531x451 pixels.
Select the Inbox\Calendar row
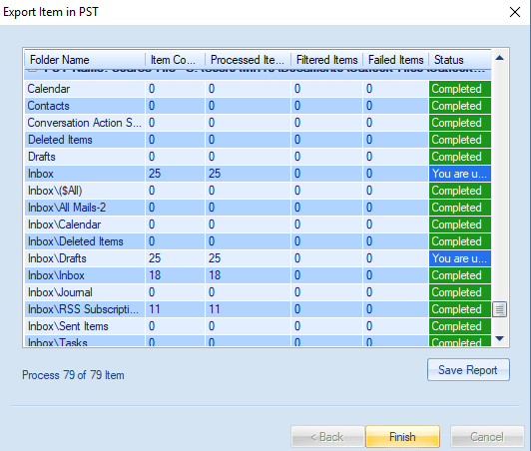click(258, 225)
